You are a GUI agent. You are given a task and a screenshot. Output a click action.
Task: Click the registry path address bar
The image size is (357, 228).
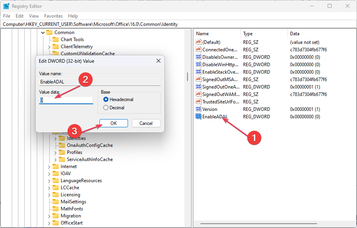[178, 24]
